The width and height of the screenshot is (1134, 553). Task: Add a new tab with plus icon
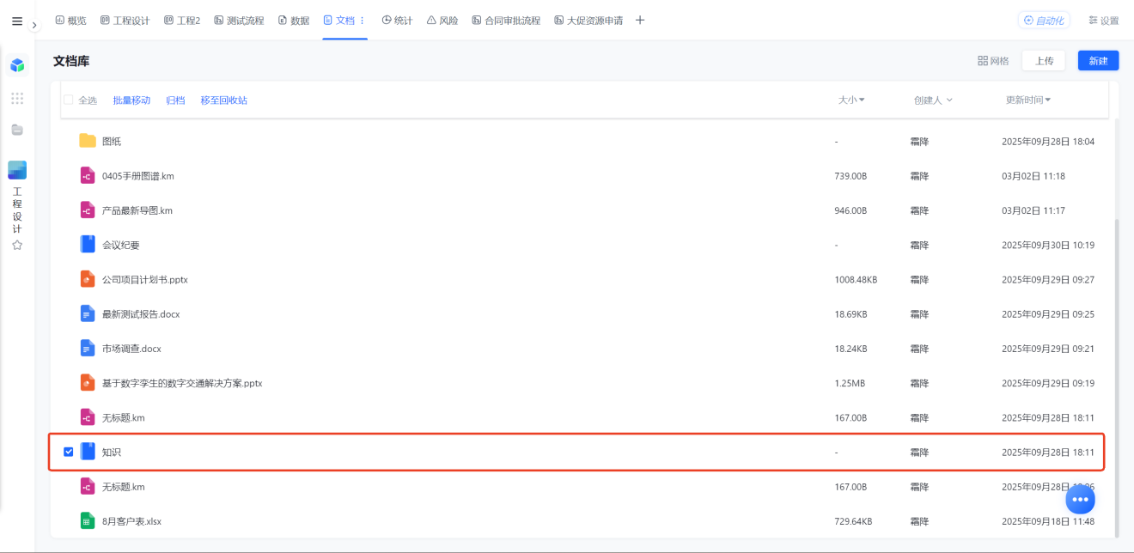click(640, 21)
